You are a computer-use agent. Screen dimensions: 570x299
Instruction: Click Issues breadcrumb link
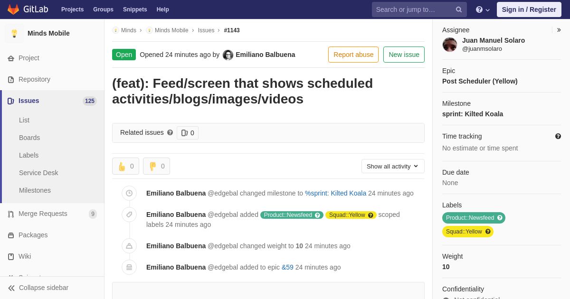pos(206,30)
